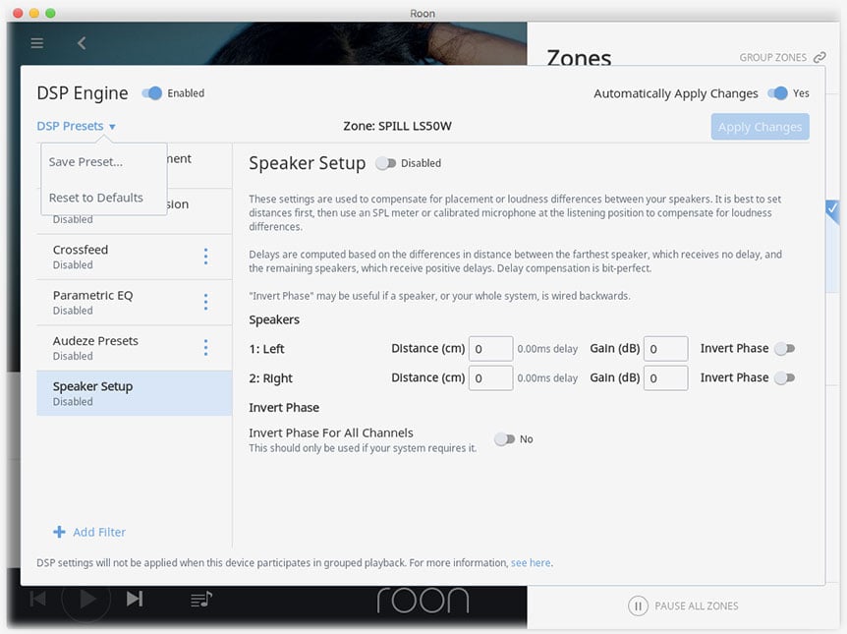Click the Group Zones link icon

click(x=819, y=57)
